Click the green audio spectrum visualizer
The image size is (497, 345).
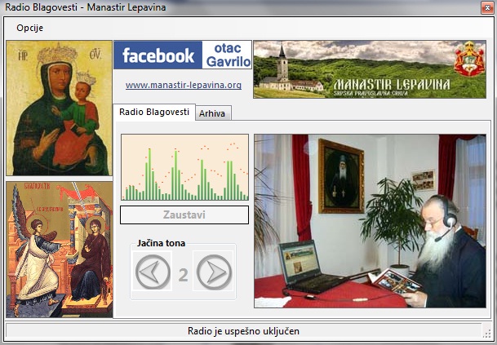[184, 168]
